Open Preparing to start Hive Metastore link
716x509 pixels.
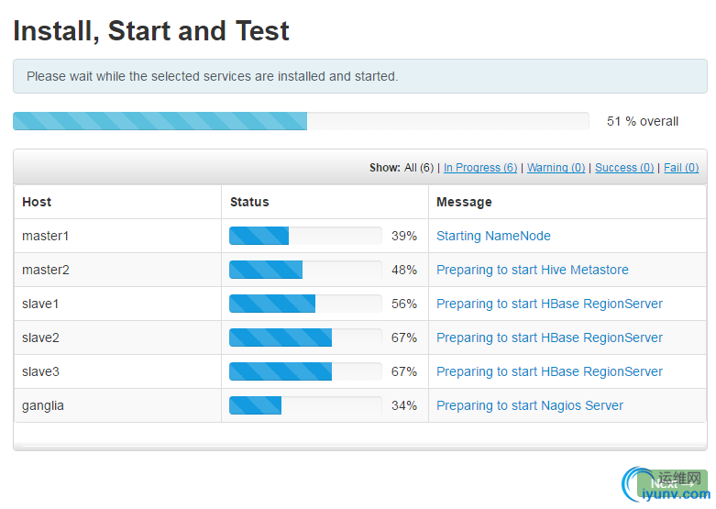(x=532, y=270)
